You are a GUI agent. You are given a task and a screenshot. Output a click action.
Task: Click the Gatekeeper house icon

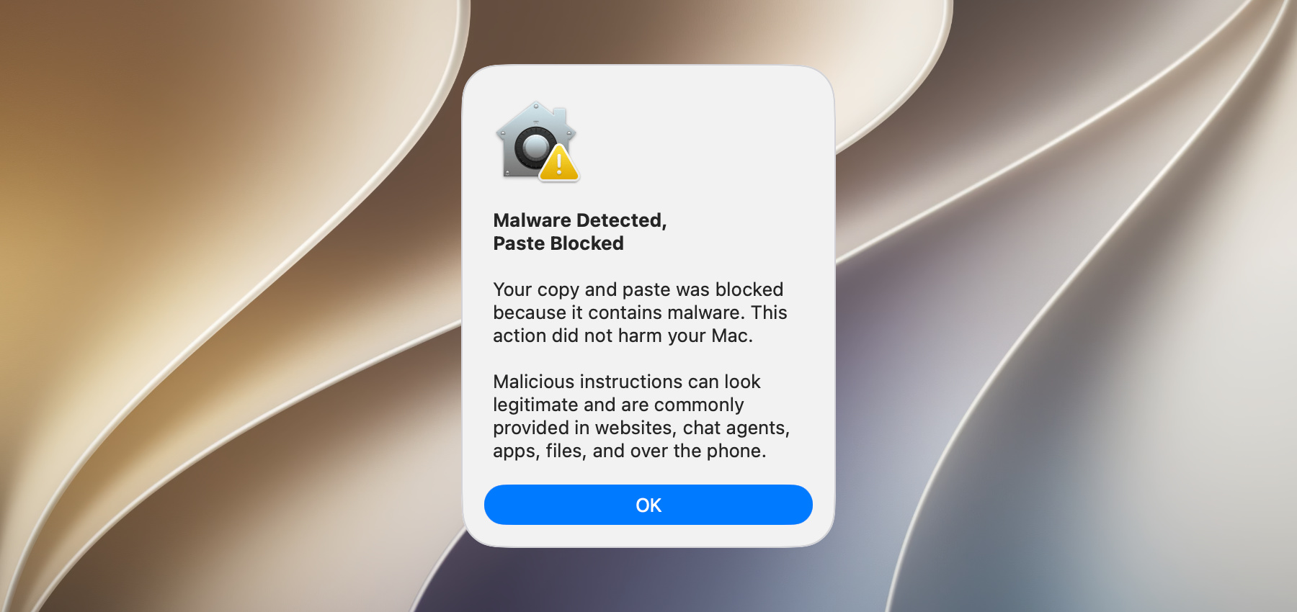coord(537,141)
